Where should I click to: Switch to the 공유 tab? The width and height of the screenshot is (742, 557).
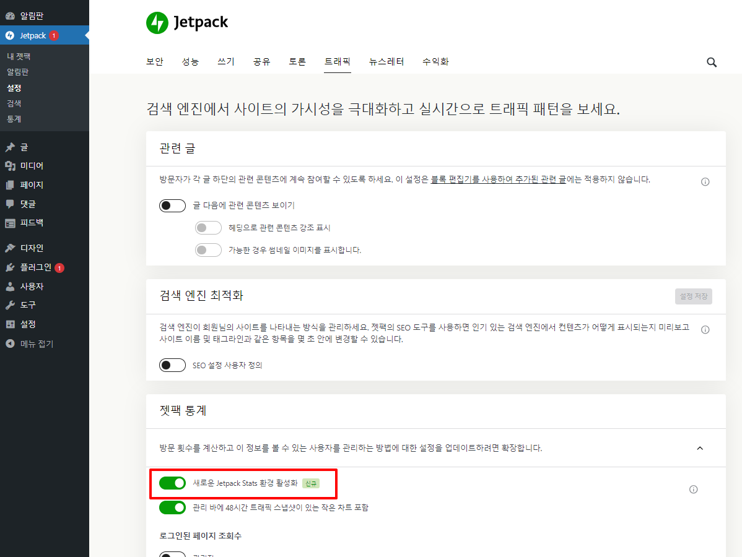tap(262, 61)
